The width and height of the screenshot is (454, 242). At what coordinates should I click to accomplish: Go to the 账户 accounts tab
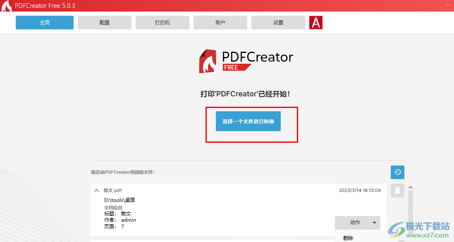220,23
